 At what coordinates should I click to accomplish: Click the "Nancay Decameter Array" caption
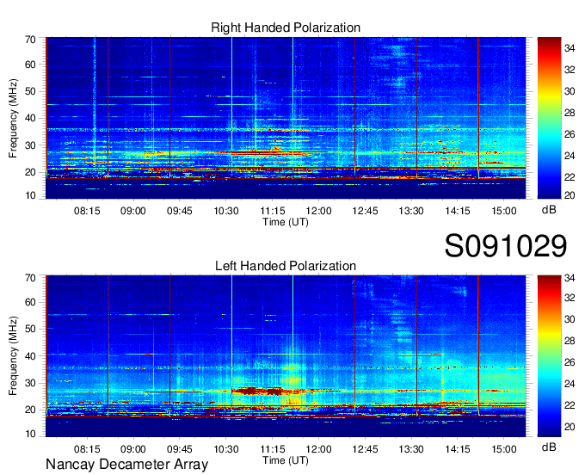(126, 465)
